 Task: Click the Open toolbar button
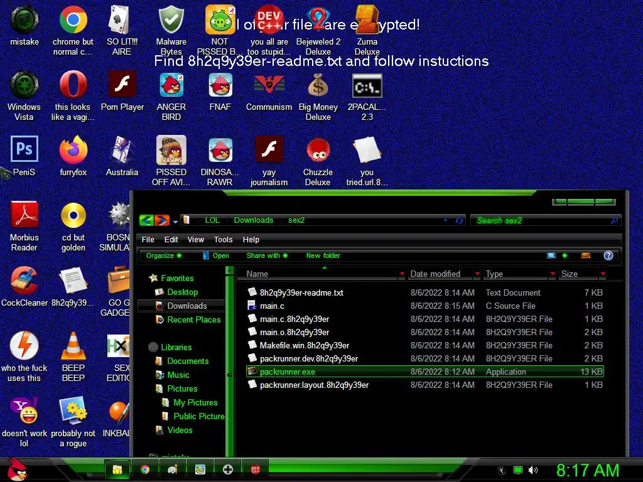(216, 255)
